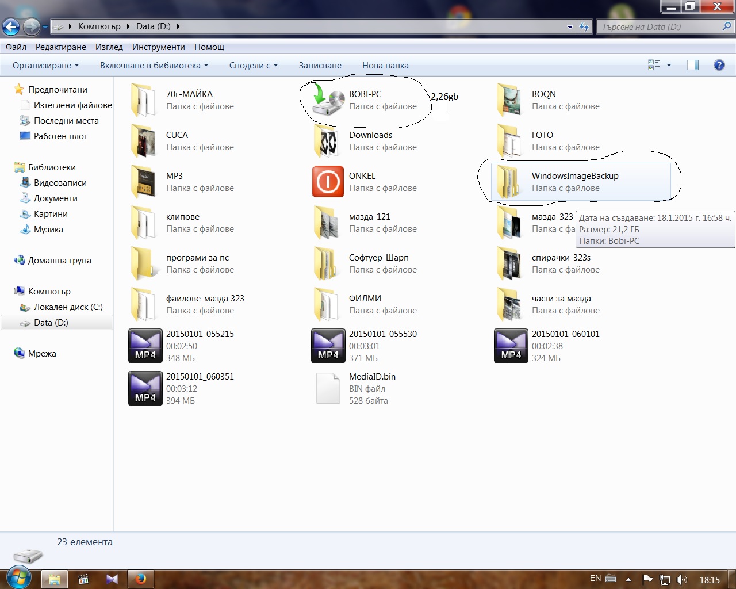Click the refresh button beside address bar
The height and width of the screenshot is (589, 736).
[584, 26]
